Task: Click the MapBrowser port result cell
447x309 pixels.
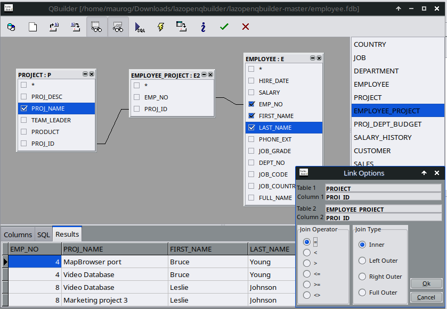Action: [x=115, y=262]
